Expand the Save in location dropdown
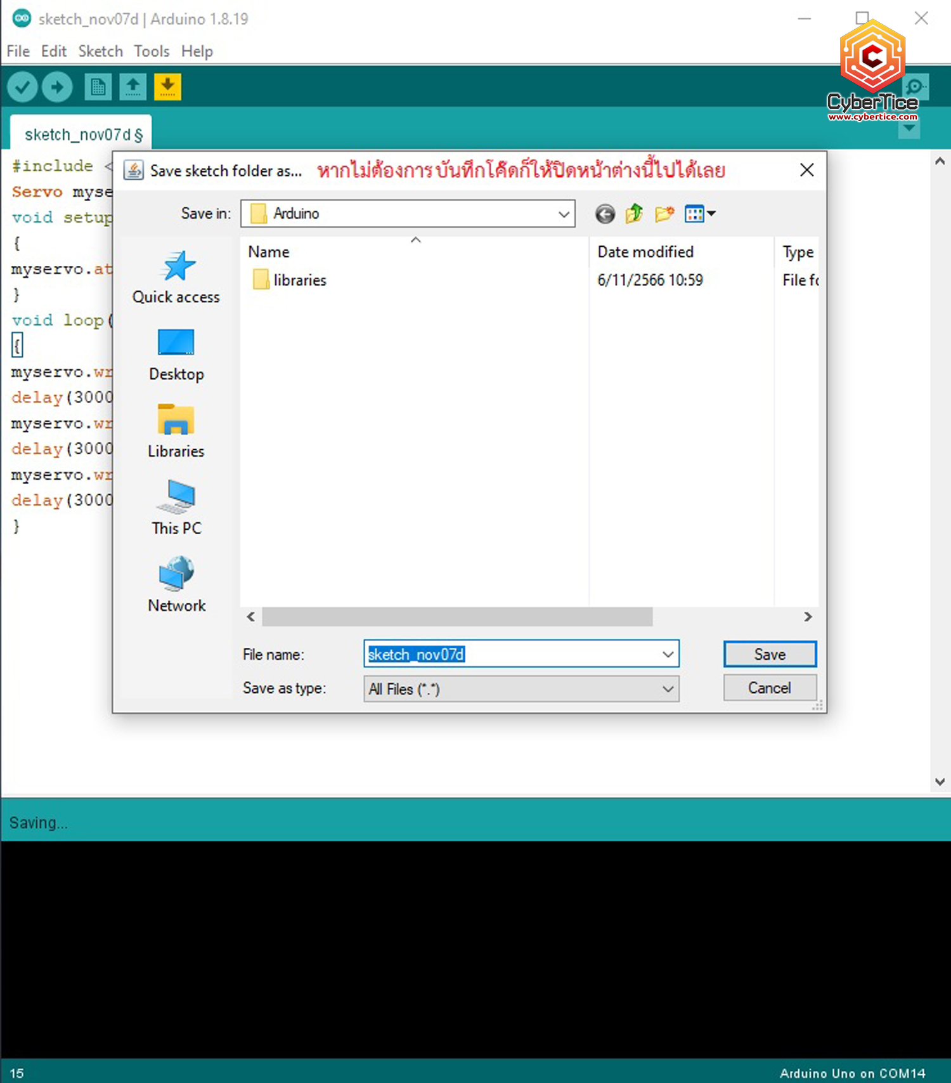951x1083 pixels. 563,214
